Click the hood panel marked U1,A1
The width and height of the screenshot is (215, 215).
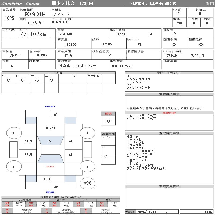point(50,128)
